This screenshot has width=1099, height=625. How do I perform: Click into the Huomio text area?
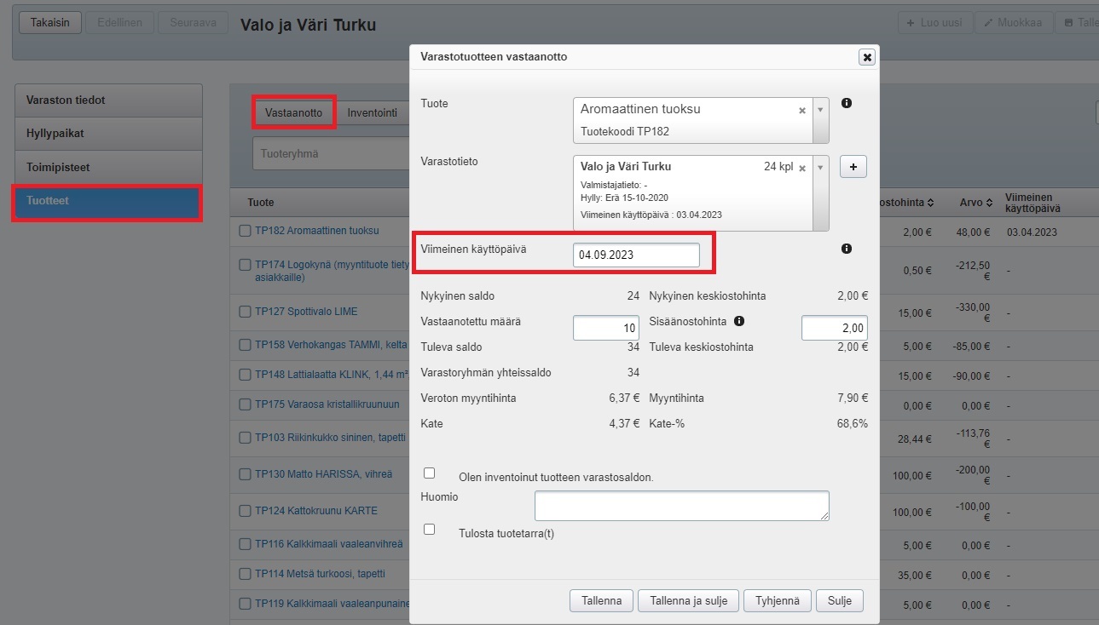click(682, 506)
